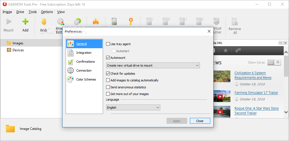Click the Virtual Burner icon
Image resolution: width=289 pixels, height=141 pixels.
pos(217,21)
